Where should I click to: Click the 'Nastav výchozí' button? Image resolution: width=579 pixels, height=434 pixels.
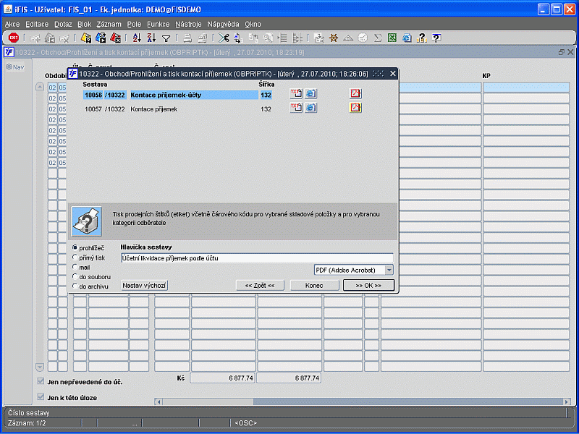144,286
